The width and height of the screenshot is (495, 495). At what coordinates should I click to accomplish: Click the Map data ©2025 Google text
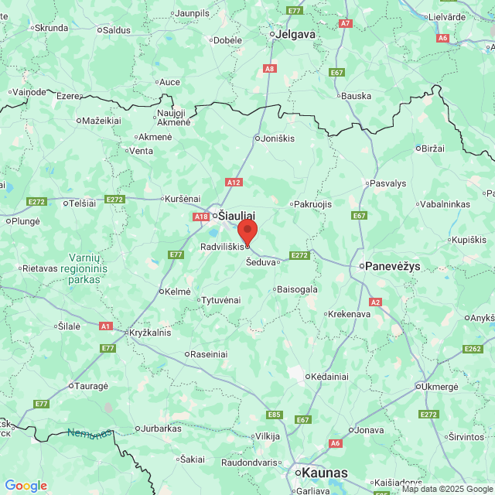(448, 489)
